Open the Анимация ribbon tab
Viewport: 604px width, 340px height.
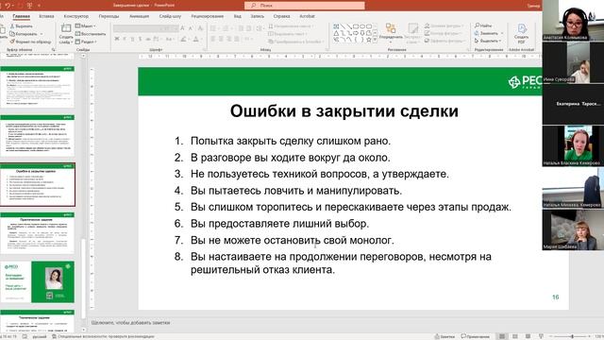139,16
